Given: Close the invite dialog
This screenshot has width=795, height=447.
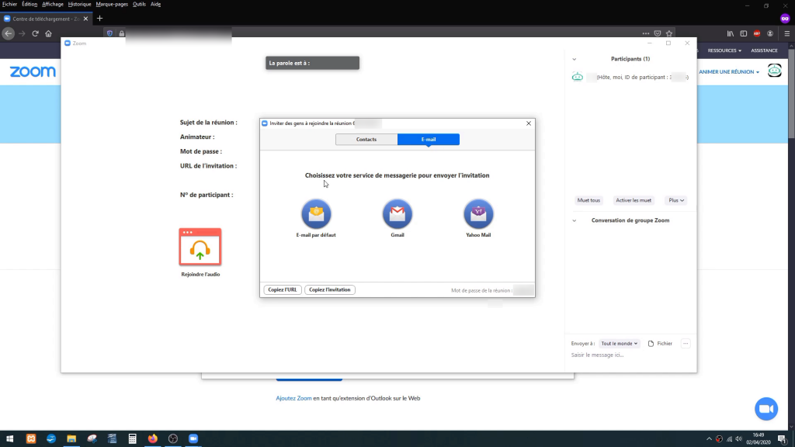Looking at the screenshot, I should coord(529,123).
